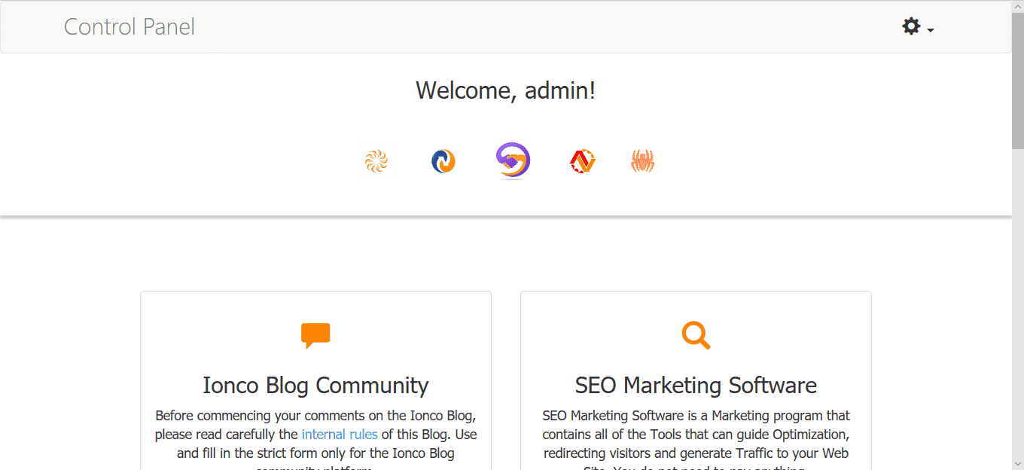Click the chat bubble icon above Ionco Blog Community
The height and width of the screenshot is (470, 1024).
point(315,334)
